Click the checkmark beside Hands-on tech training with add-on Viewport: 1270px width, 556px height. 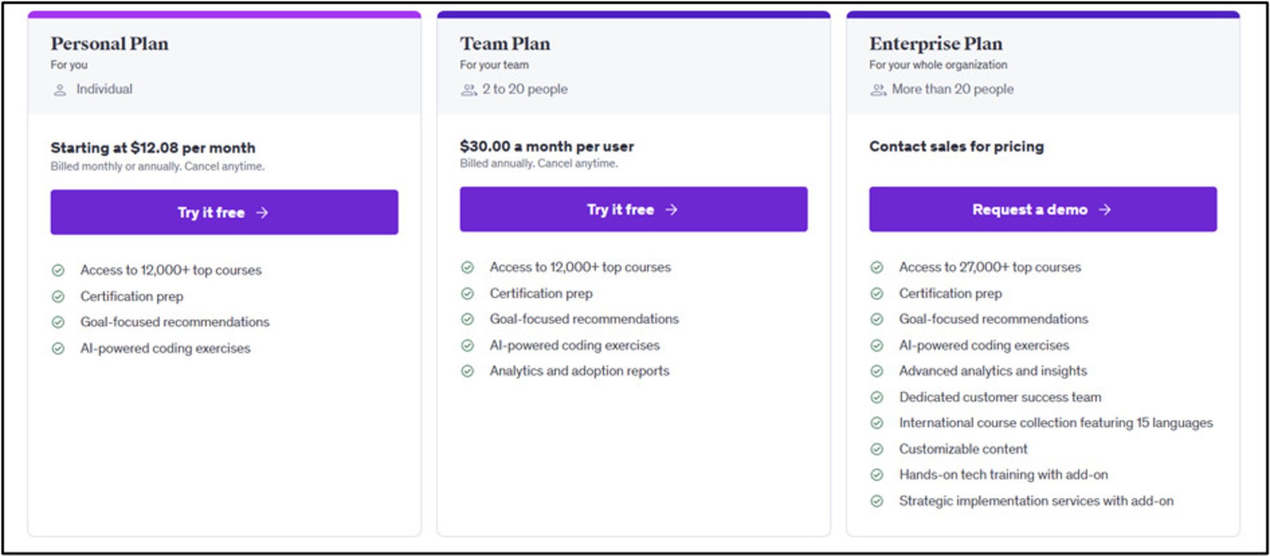click(877, 475)
